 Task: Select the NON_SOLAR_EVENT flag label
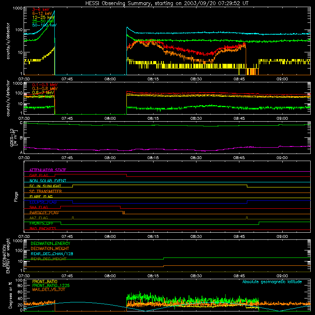tap(48, 181)
